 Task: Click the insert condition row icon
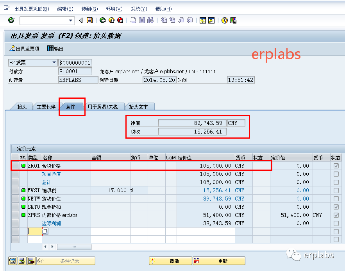pyautogui.click(x=21, y=260)
